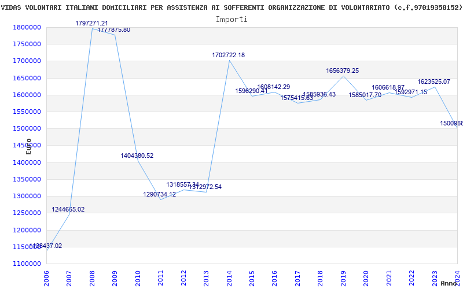Click the y-axis value 1200000
Viewport: 463px width, 289px height.
(x=27, y=230)
